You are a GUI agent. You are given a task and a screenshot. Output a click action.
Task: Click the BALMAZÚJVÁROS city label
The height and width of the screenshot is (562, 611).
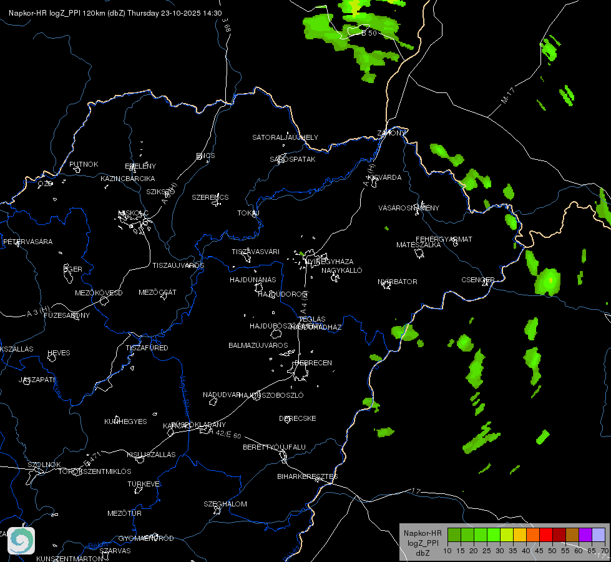258,345
